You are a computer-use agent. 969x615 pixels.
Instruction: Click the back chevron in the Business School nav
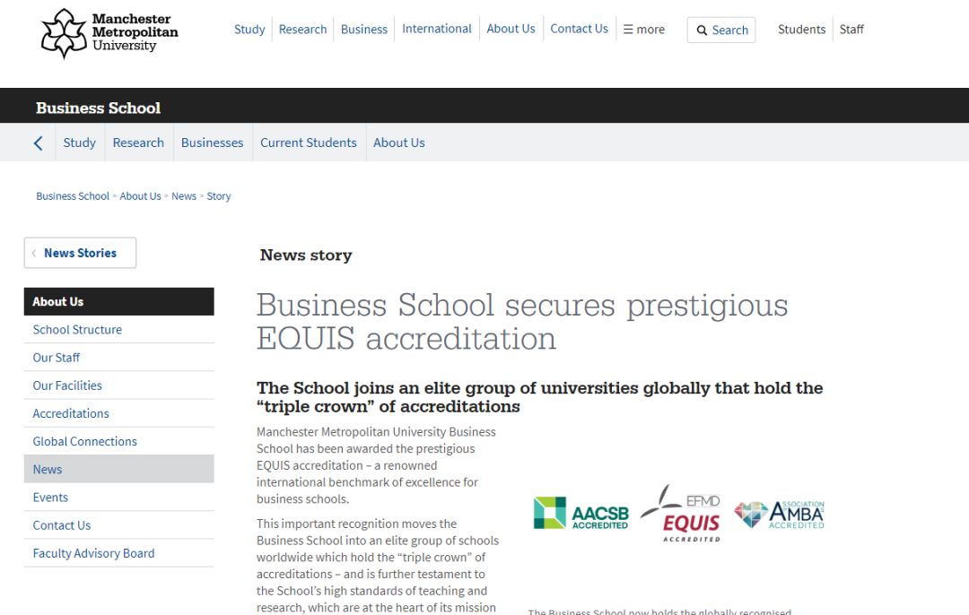(x=38, y=143)
